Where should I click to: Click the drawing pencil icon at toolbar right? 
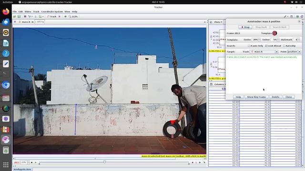(x=285, y=17)
